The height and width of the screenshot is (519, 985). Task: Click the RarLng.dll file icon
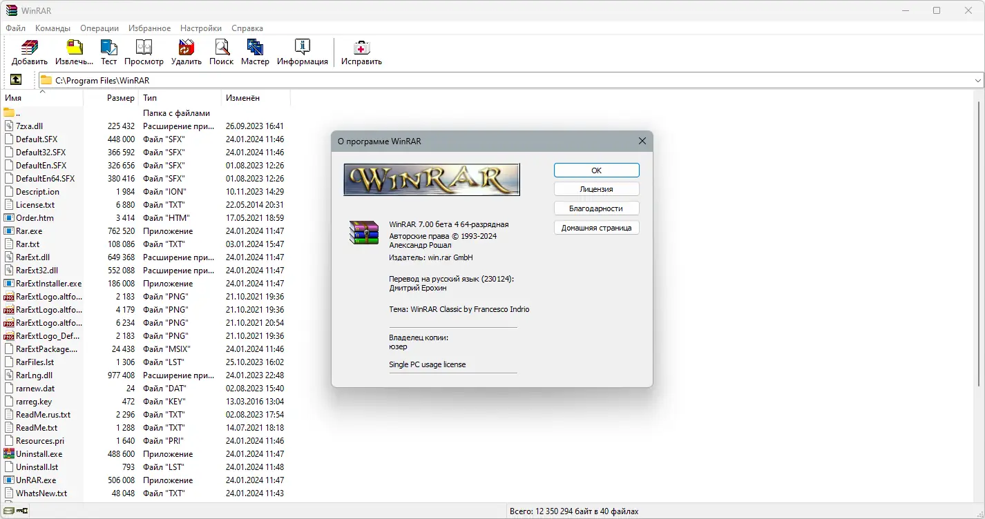pyautogui.click(x=9, y=375)
